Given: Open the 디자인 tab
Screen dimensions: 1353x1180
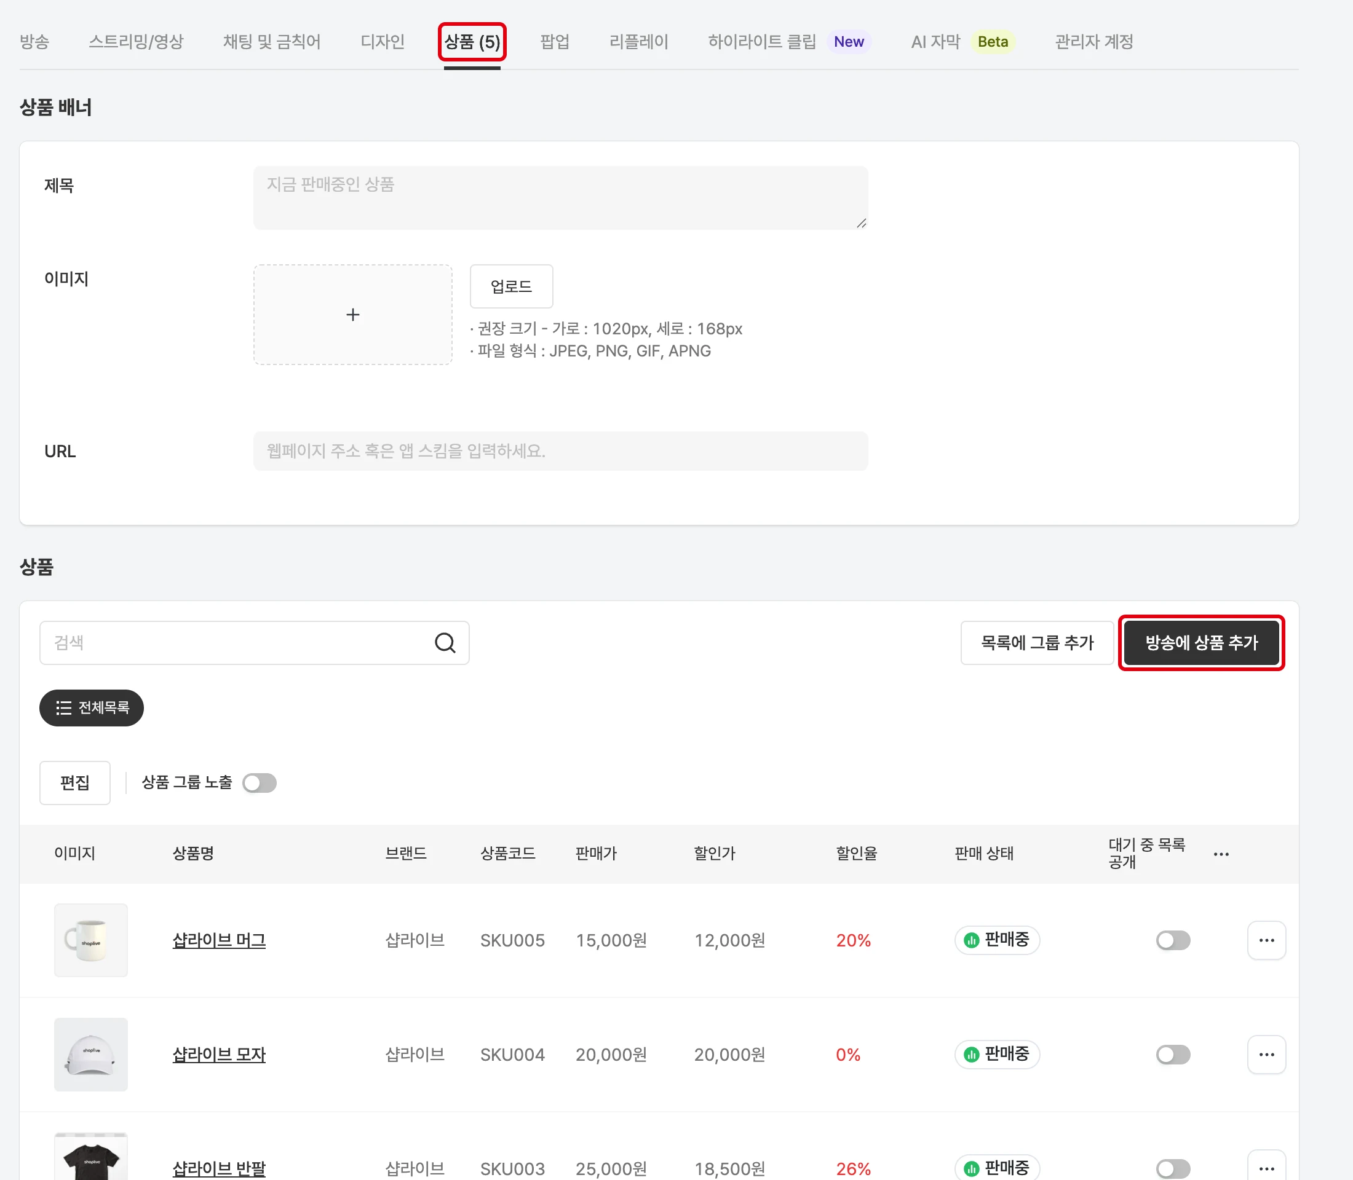Looking at the screenshot, I should click(383, 42).
